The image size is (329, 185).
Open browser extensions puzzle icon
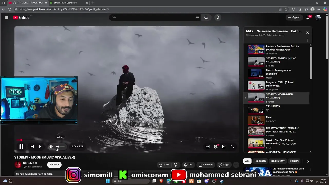coord(293,9)
